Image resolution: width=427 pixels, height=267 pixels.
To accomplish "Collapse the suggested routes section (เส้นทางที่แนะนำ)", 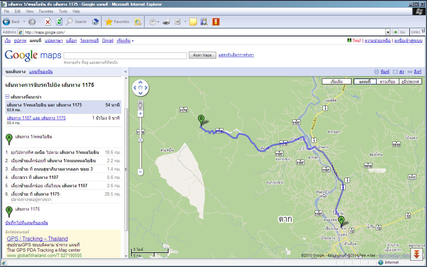I will (x=7, y=97).
